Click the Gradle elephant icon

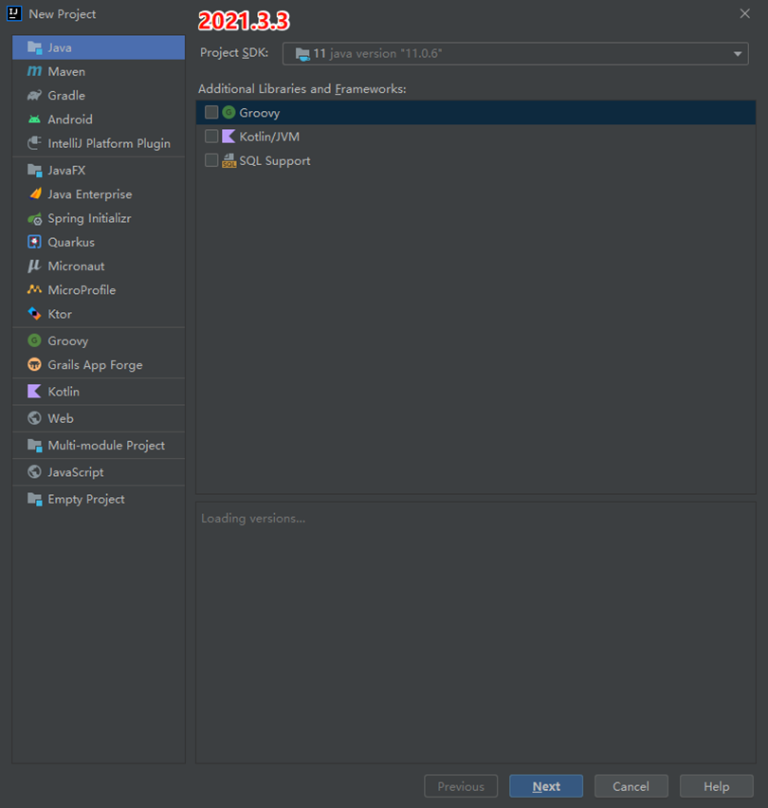[34, 96]
